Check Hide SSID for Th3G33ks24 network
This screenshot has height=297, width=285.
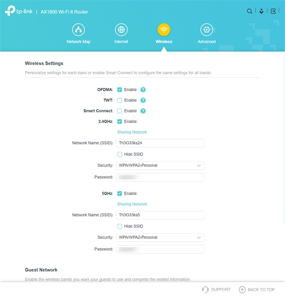(x=119, y=154)
